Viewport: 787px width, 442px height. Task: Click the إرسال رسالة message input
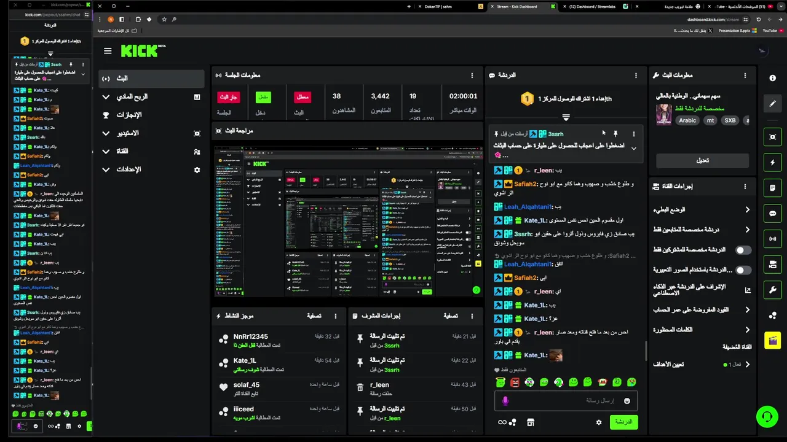coord(566,401)
